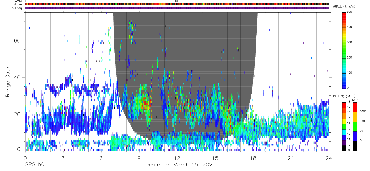Viewport: 370px width, 171px height.
Task: Click the Noise strip above the plot
Action: pos(177,4)
